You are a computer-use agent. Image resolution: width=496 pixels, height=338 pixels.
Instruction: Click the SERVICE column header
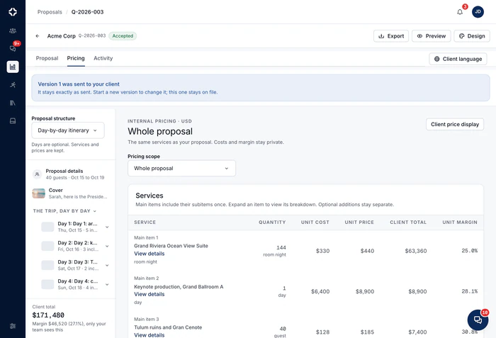pos(145,222)
